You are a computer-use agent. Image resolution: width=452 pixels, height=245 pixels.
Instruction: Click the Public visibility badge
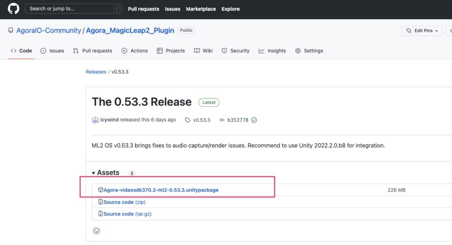(186, 30)
